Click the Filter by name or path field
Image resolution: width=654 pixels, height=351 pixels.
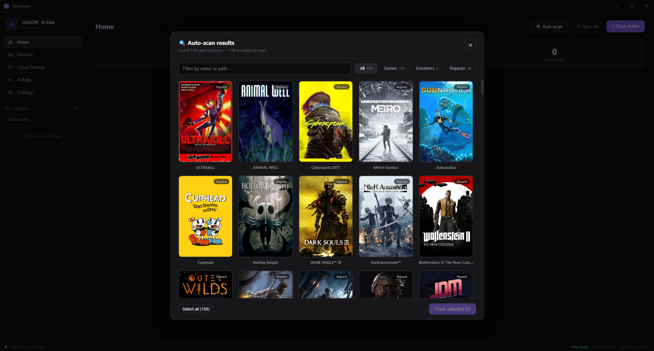pos(264,68)
